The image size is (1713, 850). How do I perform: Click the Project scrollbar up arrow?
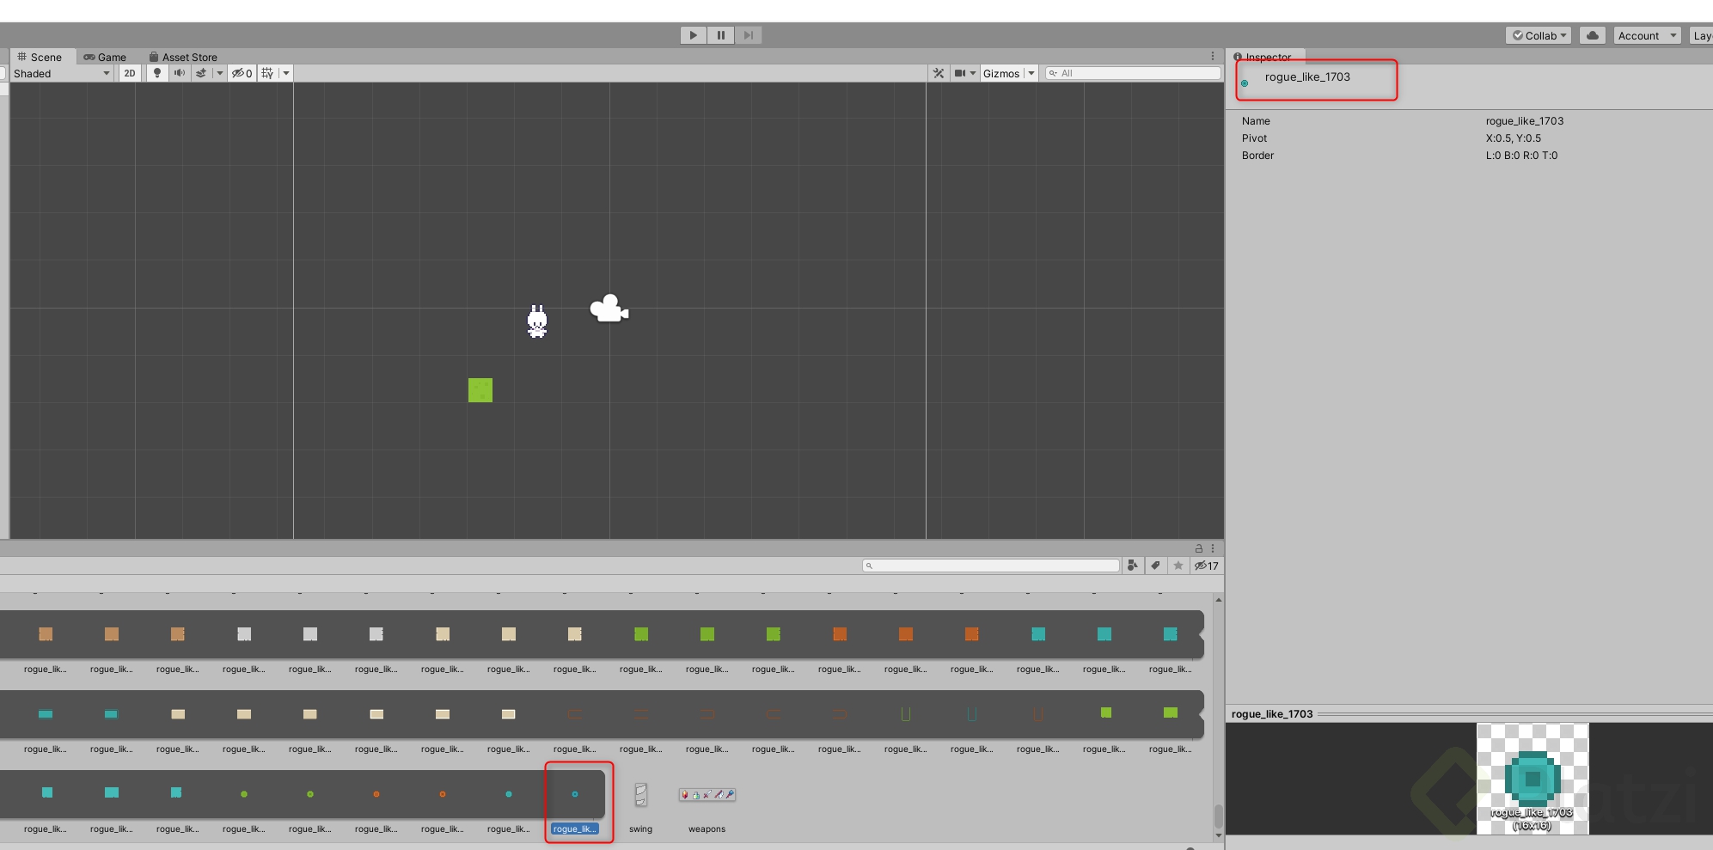[1218, 600]
